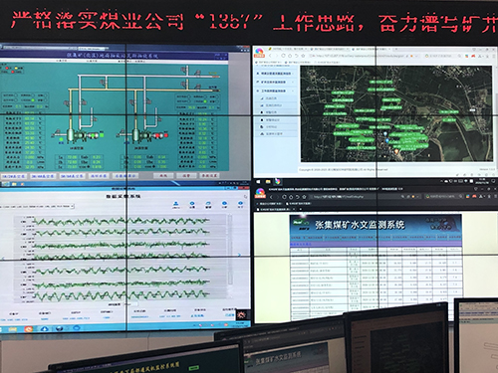
Task: Toggle the lit green status radio on left pump panel
Action: 33,99
